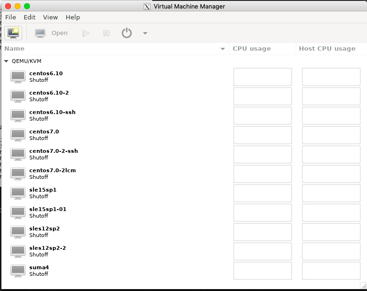
Task: Click the Name column sort arrow
Action: coord(223,49)
